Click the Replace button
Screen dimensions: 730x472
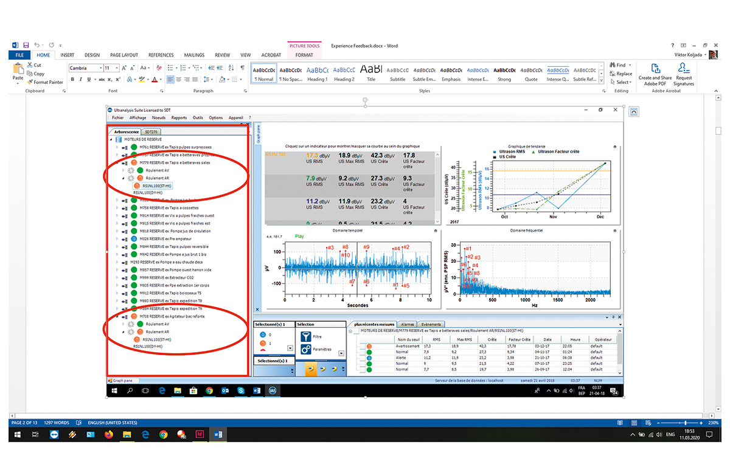pyautogui.click(x=621, y=74)
